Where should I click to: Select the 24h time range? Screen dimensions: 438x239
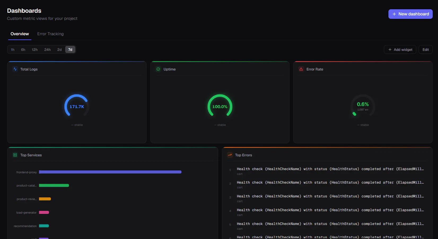(x=47, y=50)
